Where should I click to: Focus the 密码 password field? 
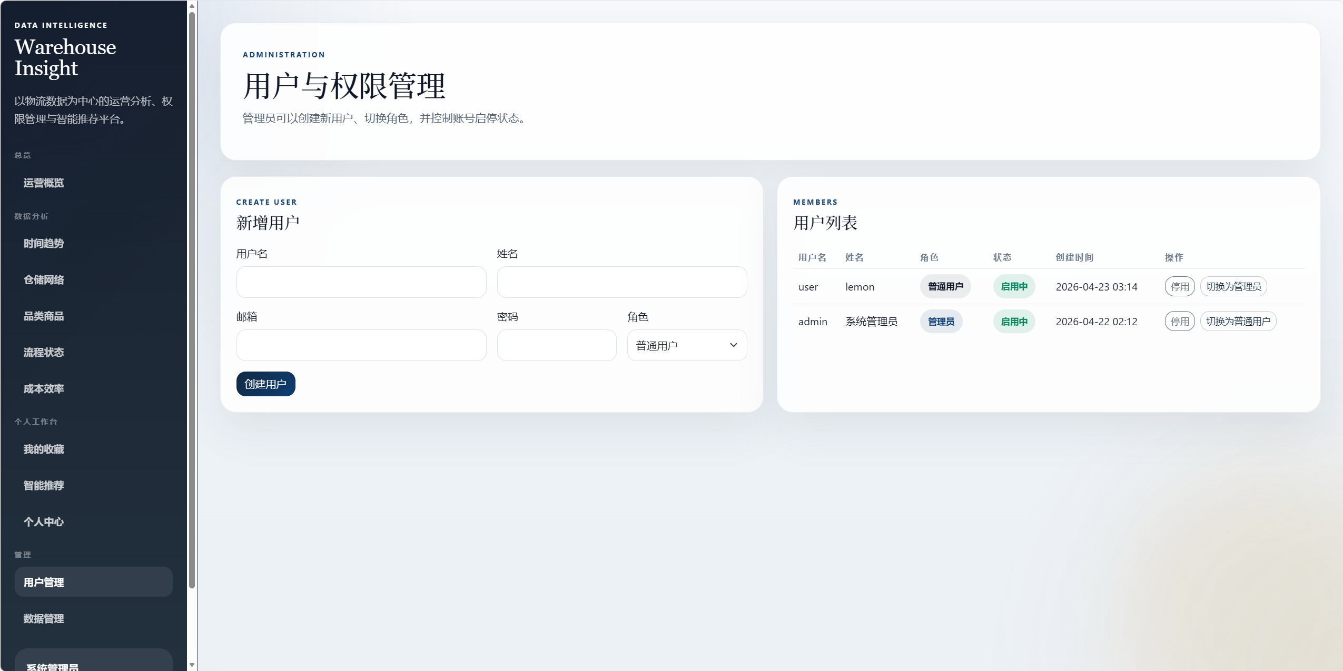click(556, 345)
